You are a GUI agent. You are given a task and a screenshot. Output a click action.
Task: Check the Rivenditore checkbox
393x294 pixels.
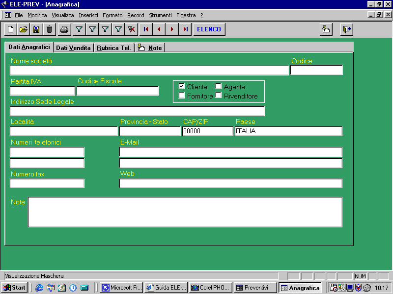(x=219, y=96)
